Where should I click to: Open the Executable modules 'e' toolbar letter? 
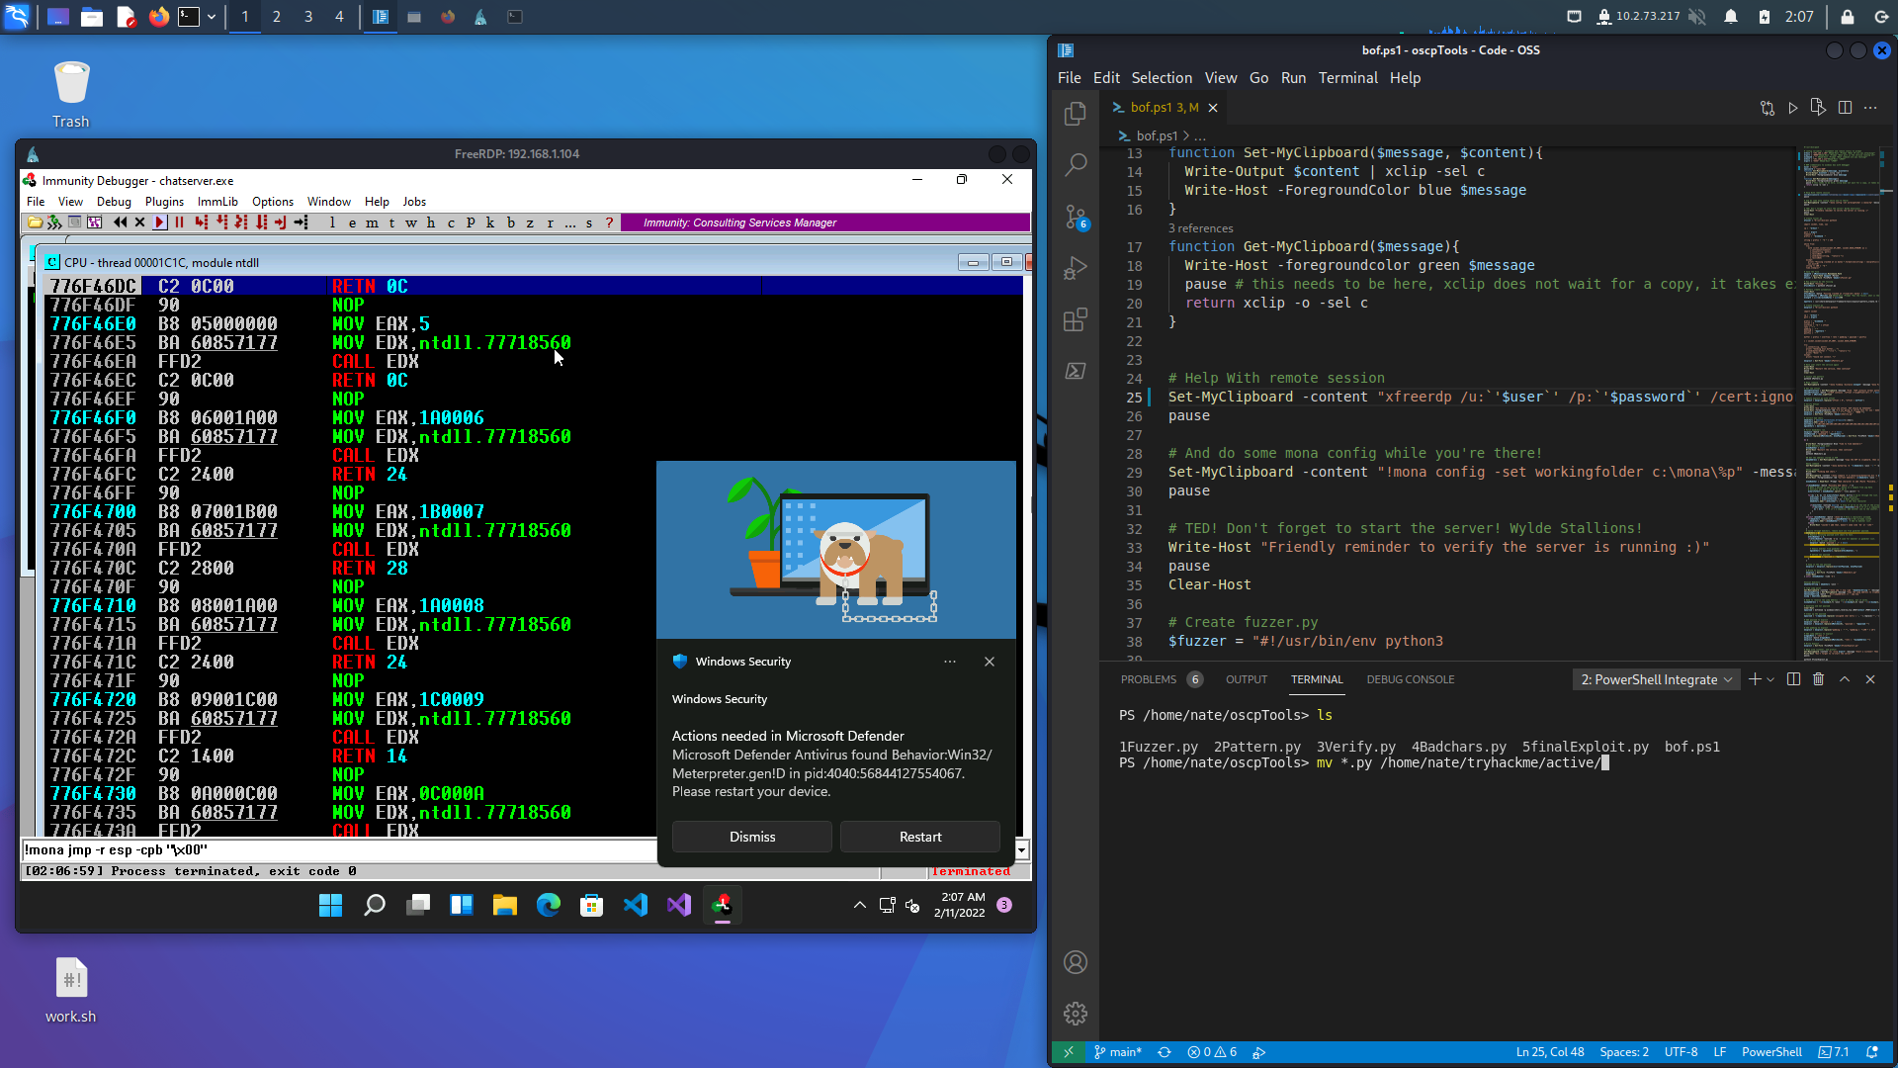[x=352, y=222]
